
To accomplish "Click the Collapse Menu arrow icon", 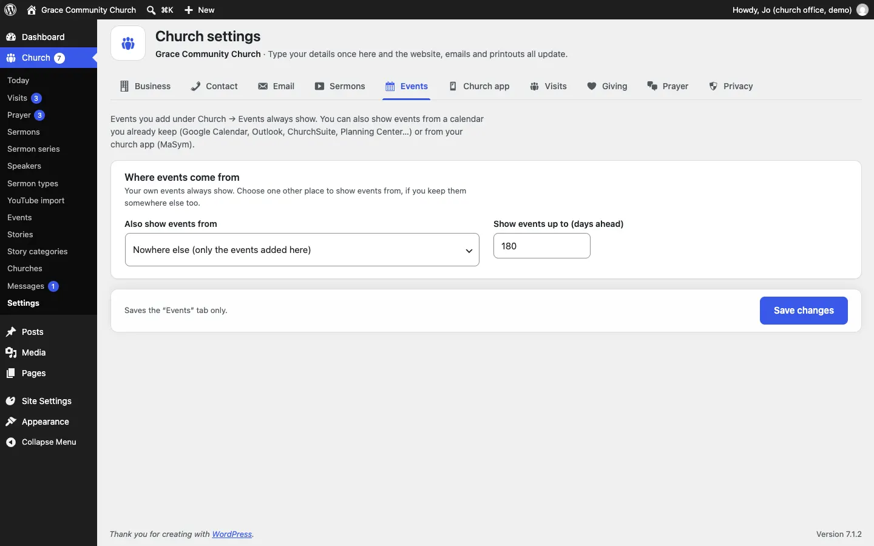I will pyautogui.click(x=11, y=442).
